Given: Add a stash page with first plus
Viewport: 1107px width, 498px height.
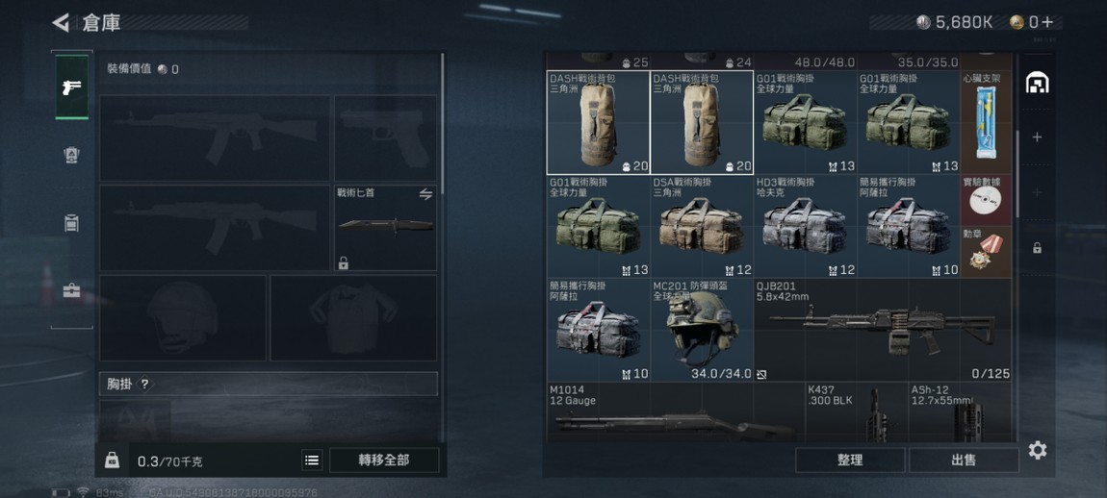Looking at the screenshot, I should 1037,137.
